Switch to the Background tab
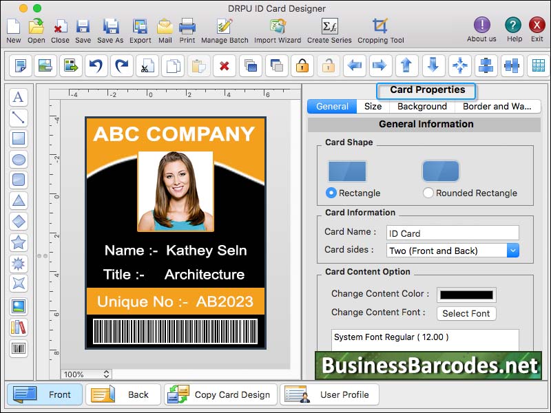551x413 pixels. 422,106
